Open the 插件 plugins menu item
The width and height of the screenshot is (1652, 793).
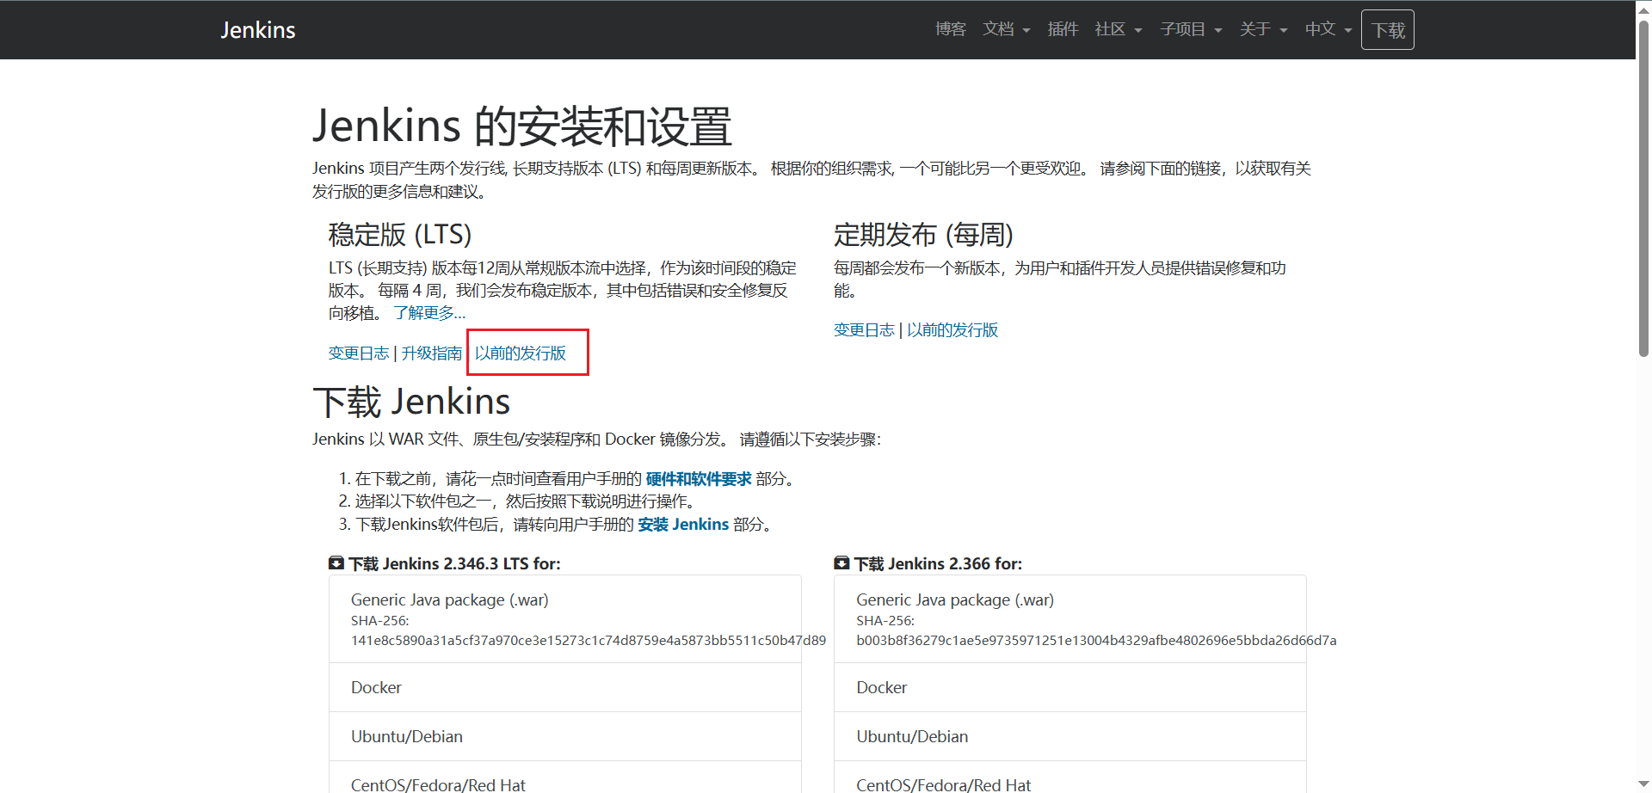tap(1063, 29)
